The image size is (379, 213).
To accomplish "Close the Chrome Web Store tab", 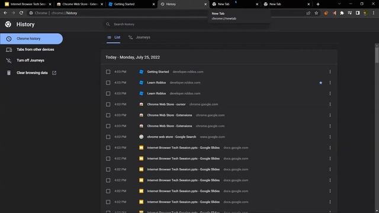I will coord(102,4).
